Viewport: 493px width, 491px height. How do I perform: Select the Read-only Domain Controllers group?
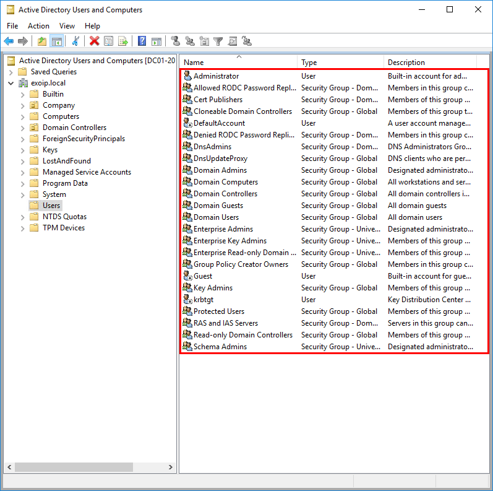[x=242, y=334]
